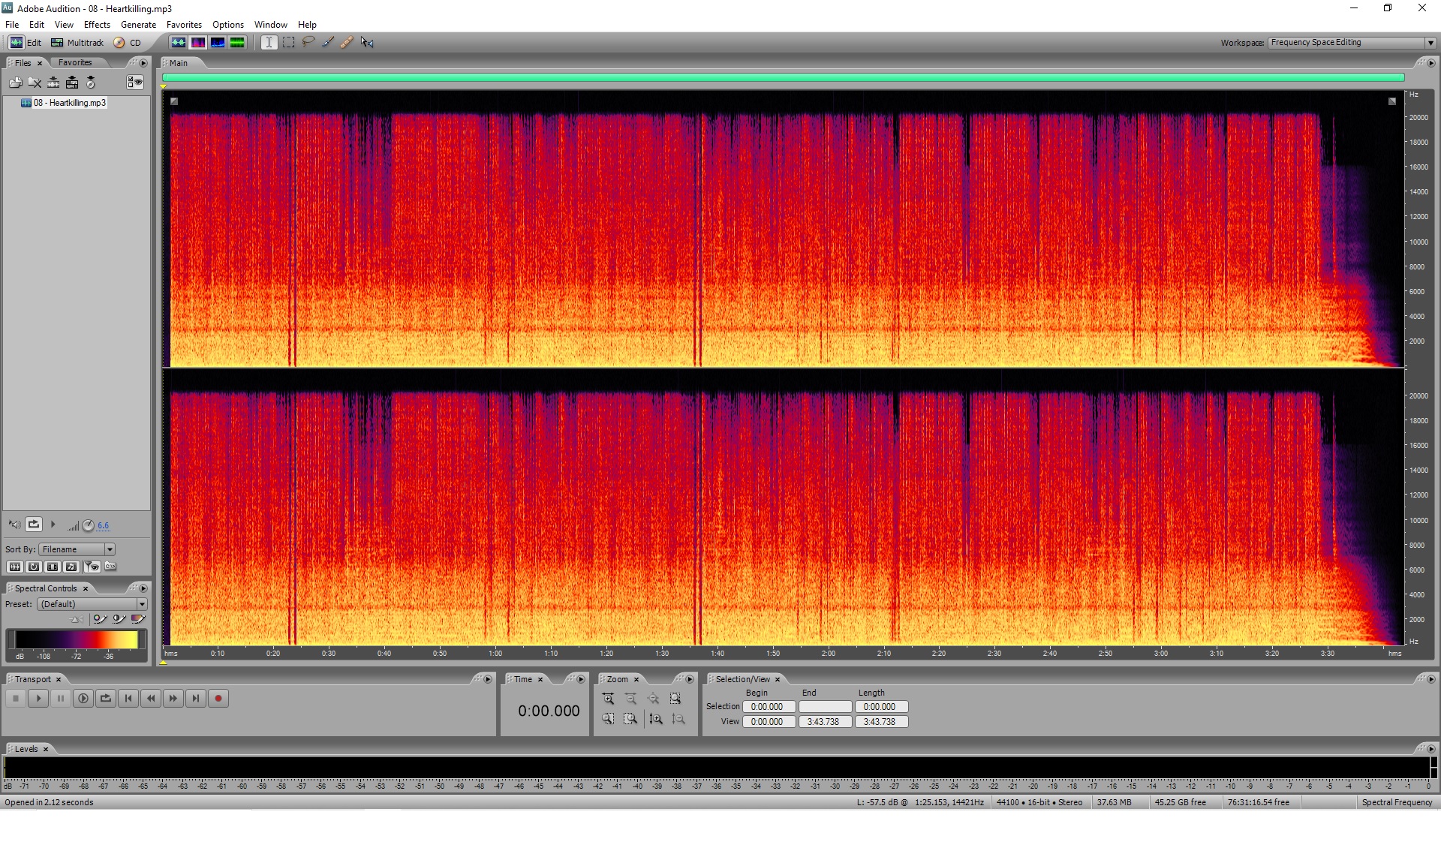Switch to CD view
1441x848 pixels.
point(128,43)
